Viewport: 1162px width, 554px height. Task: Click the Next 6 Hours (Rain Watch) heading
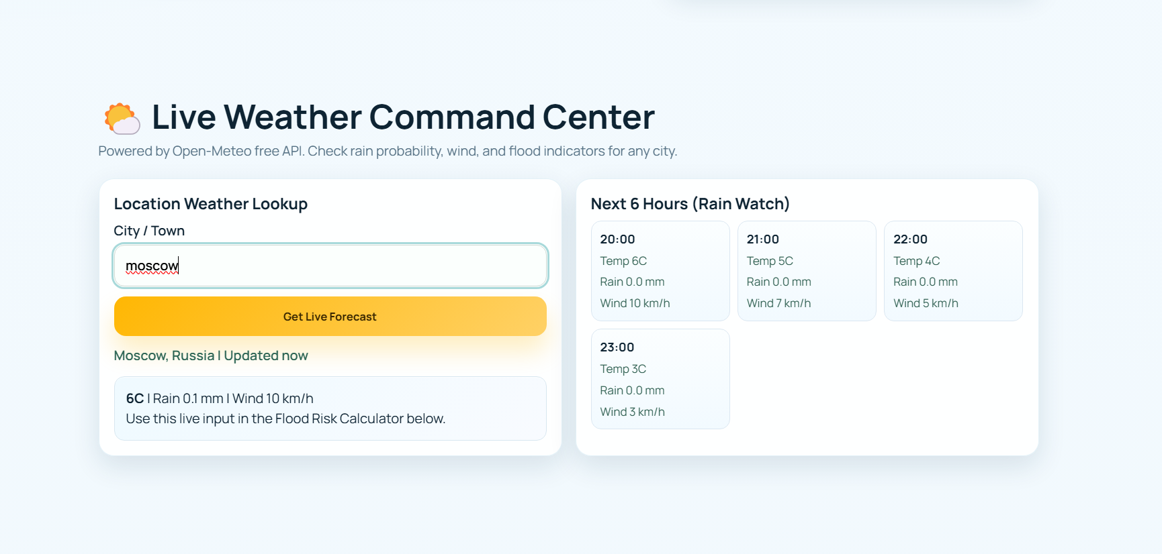point(690,204)
